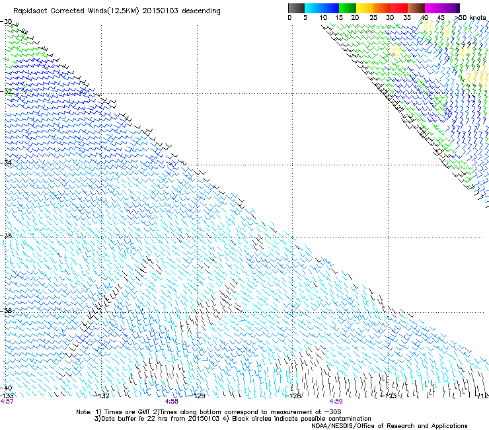Click the title text 'Rapidscat Corrected Winds(12.5KM)'
The image size is (489, 430).
point(76,11)
